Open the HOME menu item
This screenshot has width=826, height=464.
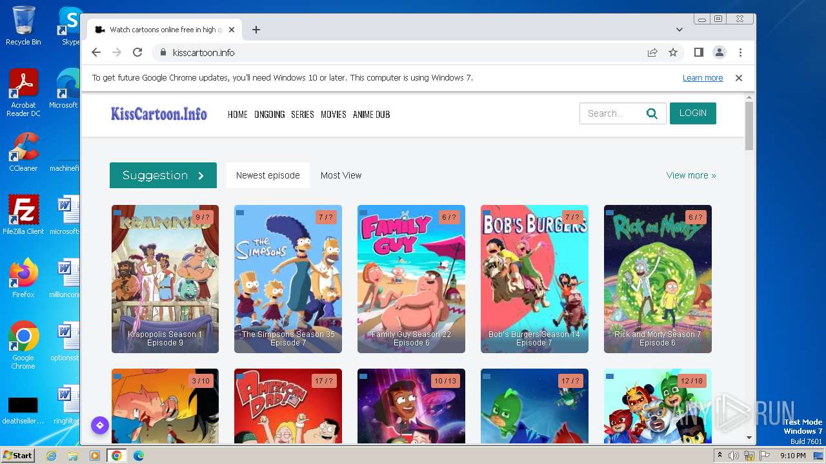237,115
